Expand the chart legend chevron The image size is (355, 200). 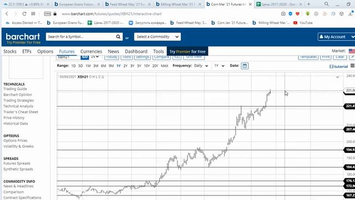point(338,77)
